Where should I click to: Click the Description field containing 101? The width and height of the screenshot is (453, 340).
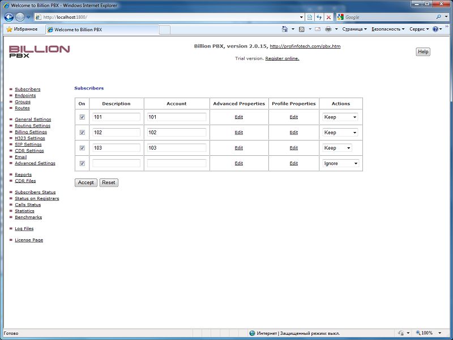(x=117, y=117)
